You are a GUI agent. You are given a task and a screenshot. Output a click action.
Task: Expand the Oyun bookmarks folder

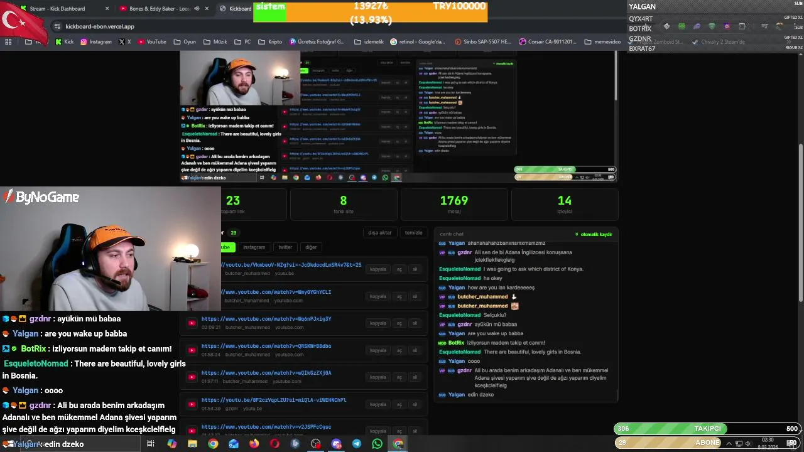click(x=184, y=42)
